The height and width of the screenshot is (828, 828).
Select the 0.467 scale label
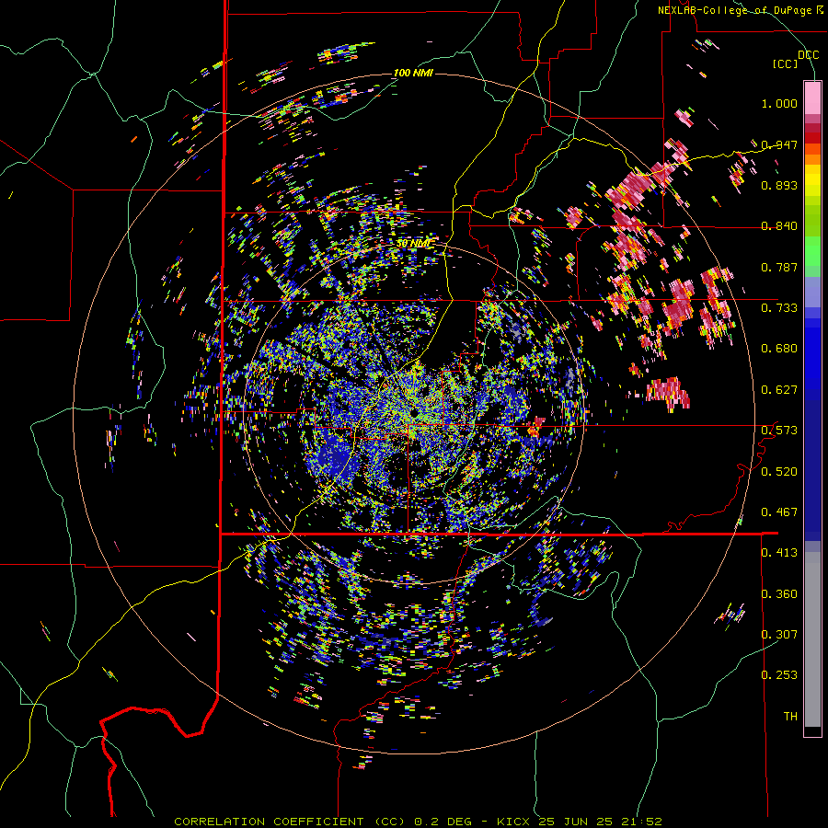coord(779,512)
